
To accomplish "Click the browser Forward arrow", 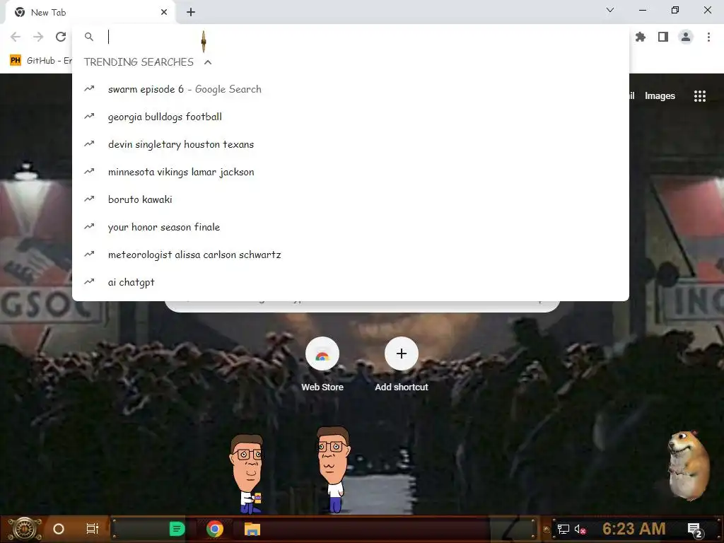I will (x=38, y=37).
